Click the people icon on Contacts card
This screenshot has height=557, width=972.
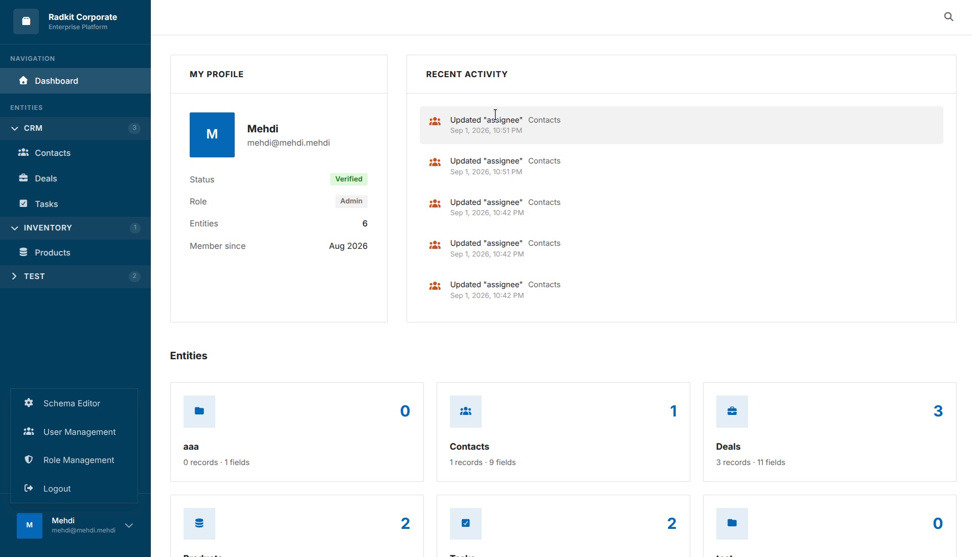click(x=466, y=411)
